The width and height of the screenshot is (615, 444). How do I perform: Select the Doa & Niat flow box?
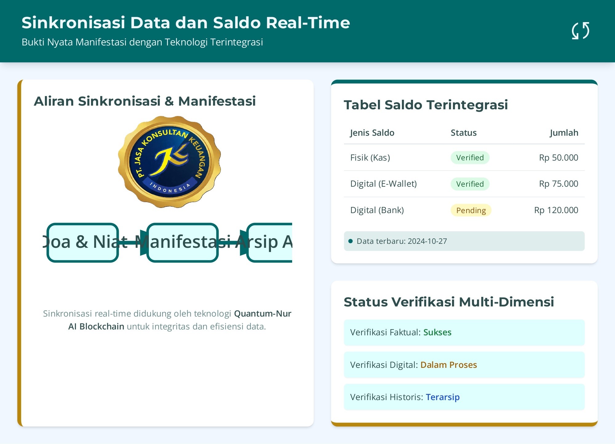point(83,243)
